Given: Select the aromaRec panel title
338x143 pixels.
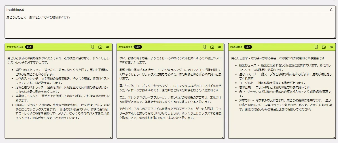Looking at the screenshot, I should (125, 47).
